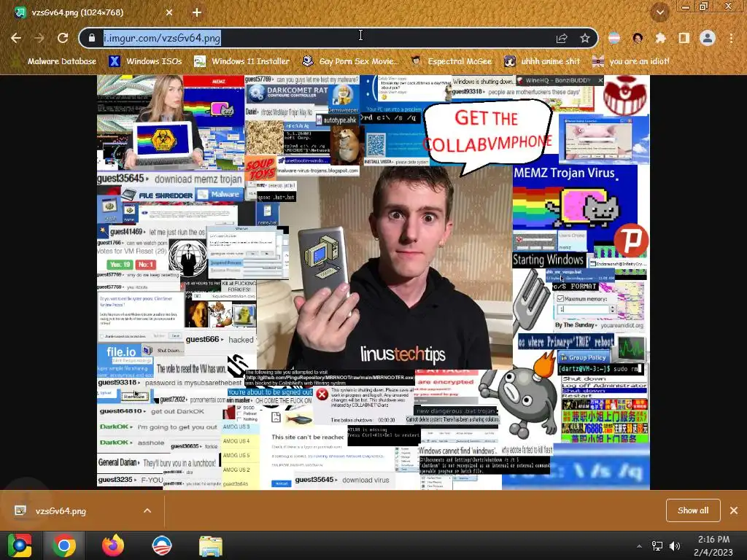
Task: Open the clock showing 2:16 PM
Action: point(713,545)
